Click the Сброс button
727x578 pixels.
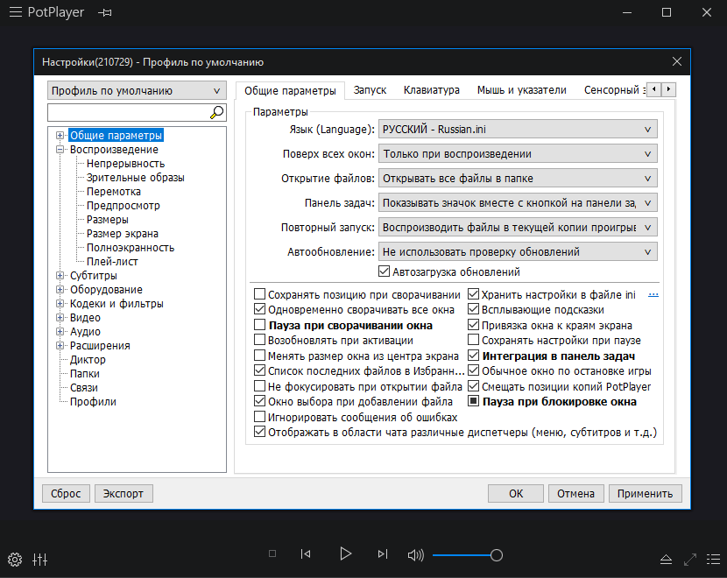66,494
